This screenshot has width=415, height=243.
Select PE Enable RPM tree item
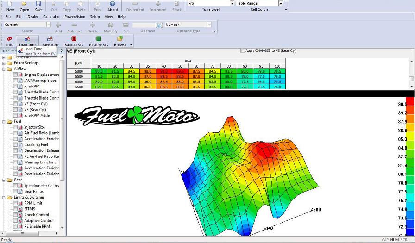37,226
